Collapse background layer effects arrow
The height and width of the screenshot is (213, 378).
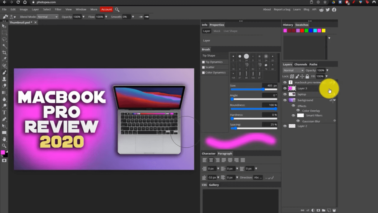point(334,100)
